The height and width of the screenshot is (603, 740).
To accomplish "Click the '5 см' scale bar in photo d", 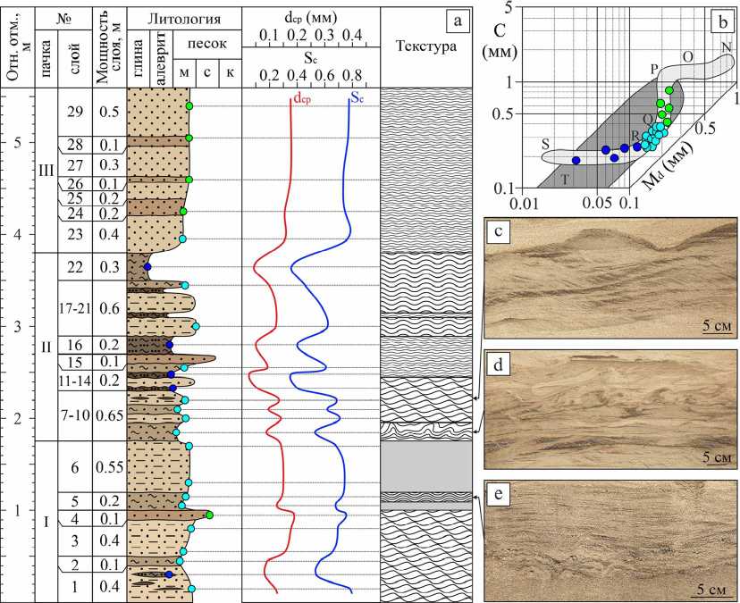I will coord(717,456).
